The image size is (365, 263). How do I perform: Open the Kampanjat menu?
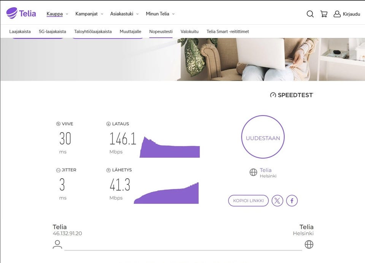pyautogui.click(x=86, y=14)
